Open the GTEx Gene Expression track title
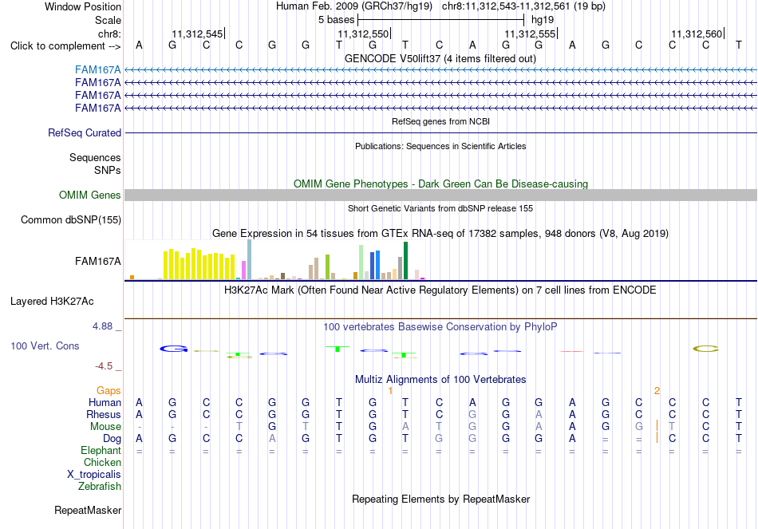The image size is (758, 529). (440, 234)
